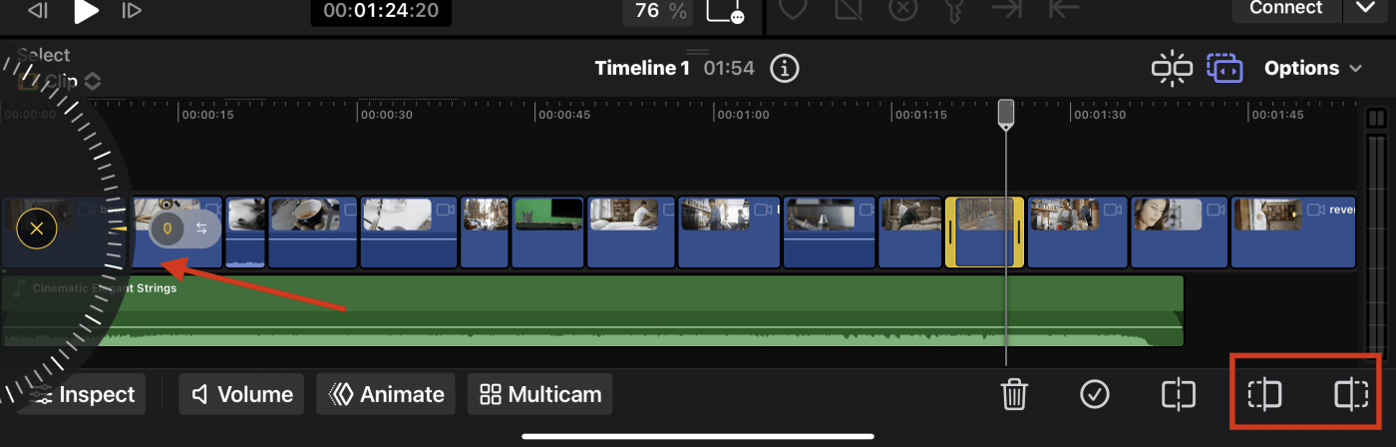The width and height of the screenshot is (1396, 447).
Task: Open the Multicam button
Action: [x=540, y=394]
